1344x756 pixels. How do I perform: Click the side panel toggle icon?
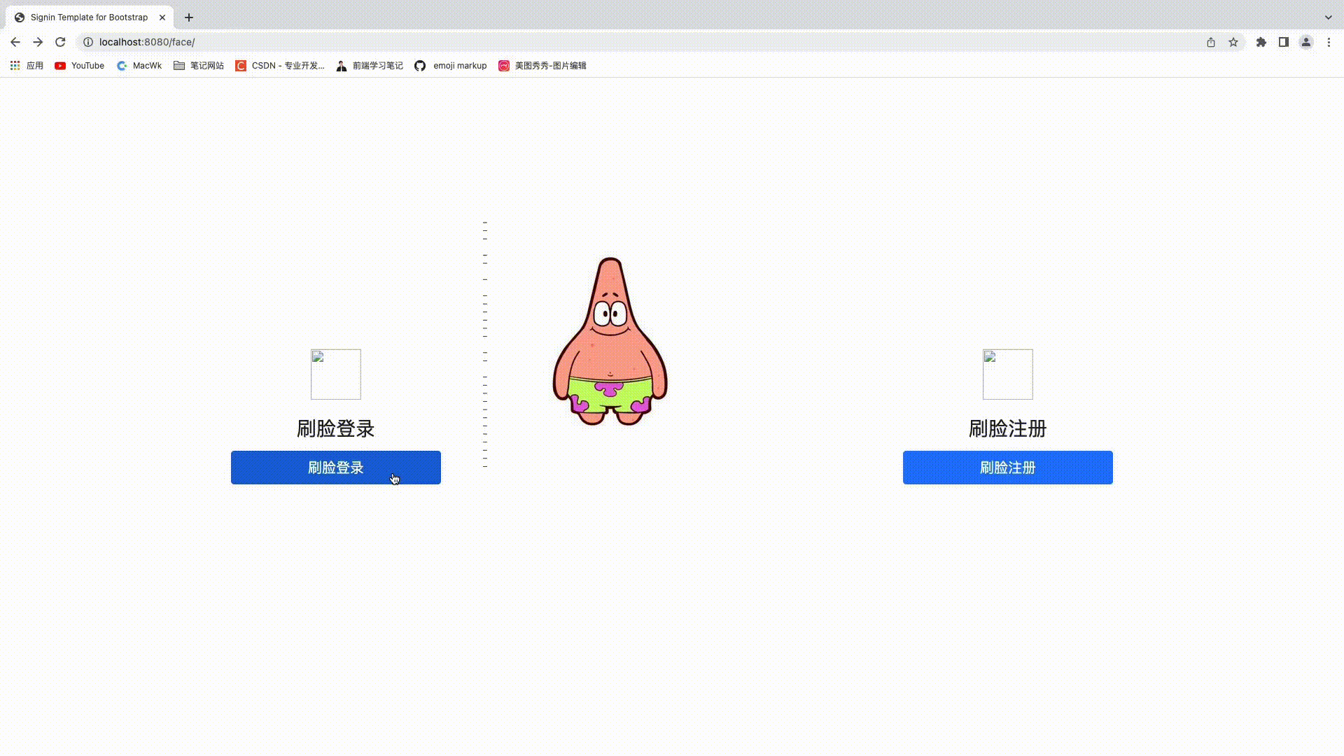click(1283, 42)
